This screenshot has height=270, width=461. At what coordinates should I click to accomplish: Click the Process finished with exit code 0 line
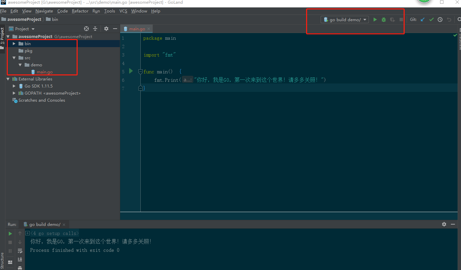[75, 250]
